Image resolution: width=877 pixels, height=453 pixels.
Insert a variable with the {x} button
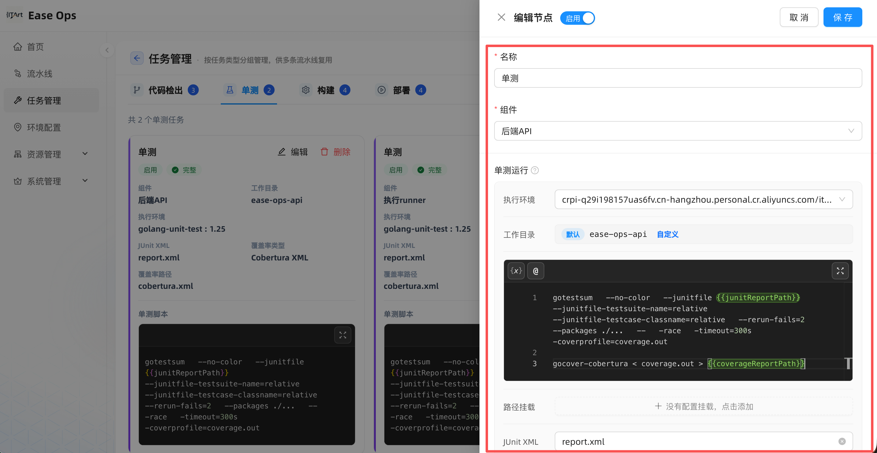(516, 271)
